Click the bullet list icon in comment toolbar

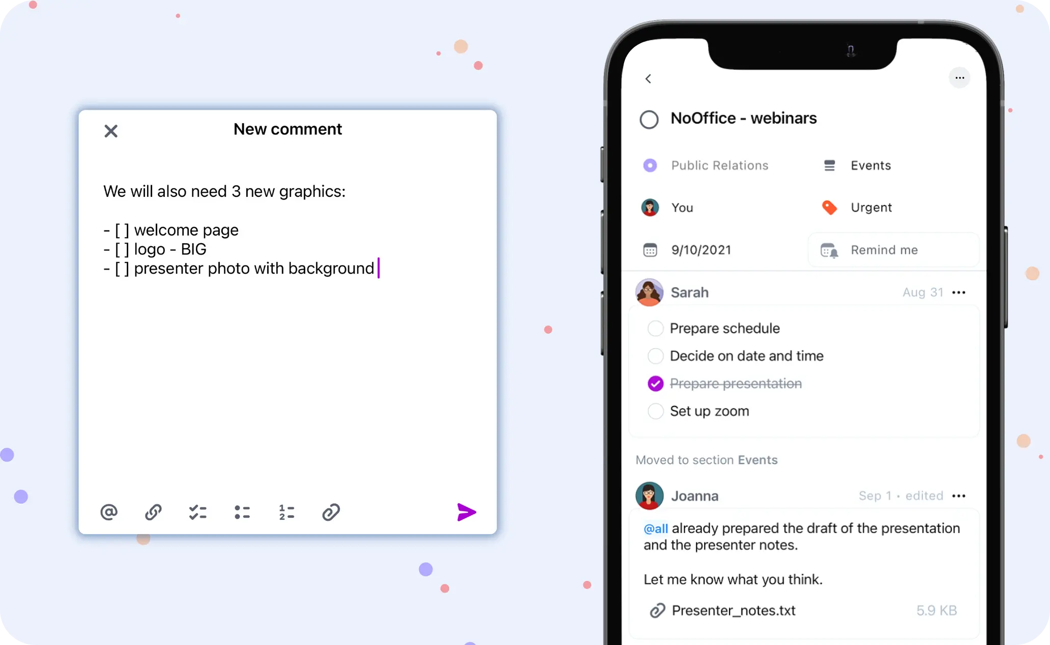click(x=242, y=512)
